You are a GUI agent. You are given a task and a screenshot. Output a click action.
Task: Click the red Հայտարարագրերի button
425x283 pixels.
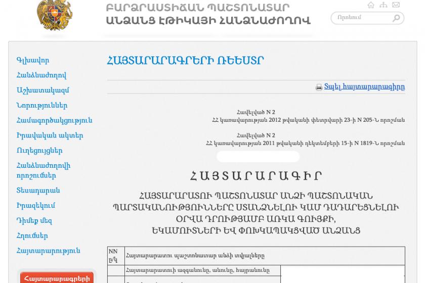pos(57,277)
